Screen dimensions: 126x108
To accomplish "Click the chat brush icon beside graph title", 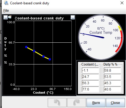I will [x=10, y=17].
